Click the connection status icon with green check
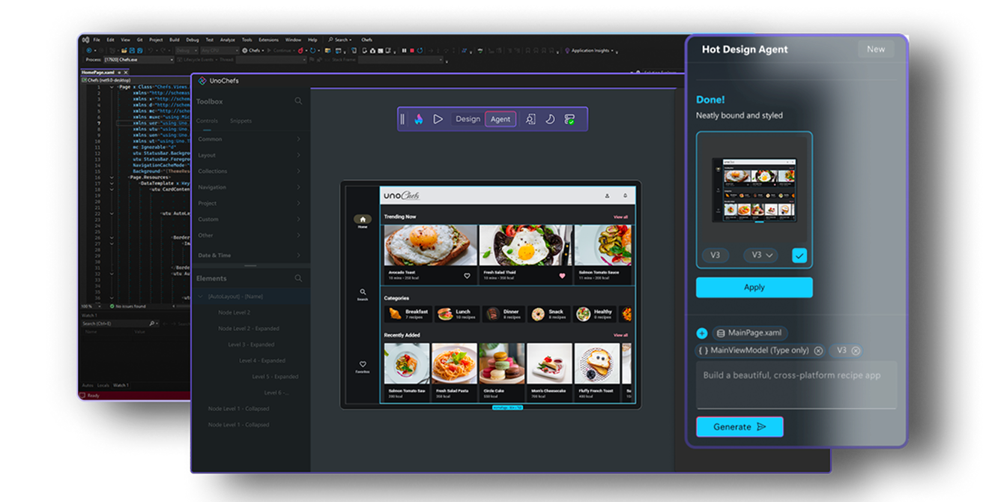Viewport: 986px width, 502px height. click(569, 119)
